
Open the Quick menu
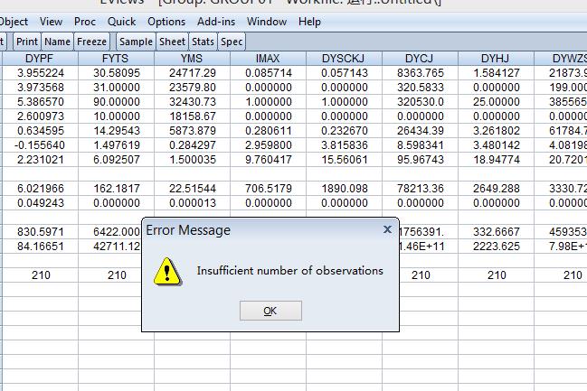[x=122, y=22]
